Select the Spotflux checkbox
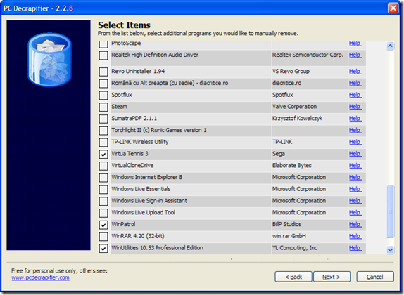This screenshot has height=295, width=404. tap(103, 95)
